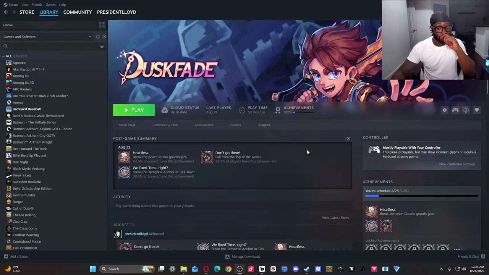Click the library search input field
The height and width of the screenshot is (275, 489).
click(53, 46)
